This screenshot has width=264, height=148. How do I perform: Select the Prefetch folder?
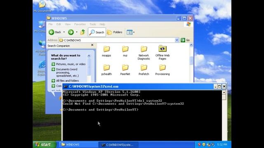(x=144, y=70)
